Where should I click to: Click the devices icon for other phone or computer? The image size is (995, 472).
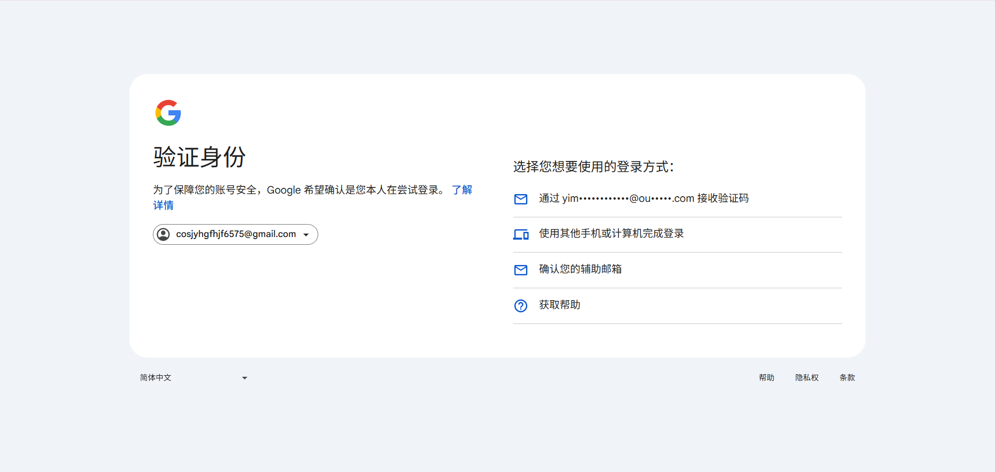pyautogui.click(x=520, y=234)
